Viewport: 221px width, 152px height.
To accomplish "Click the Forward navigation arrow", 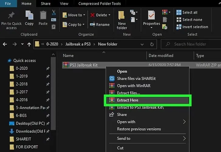I will [15, 44].
